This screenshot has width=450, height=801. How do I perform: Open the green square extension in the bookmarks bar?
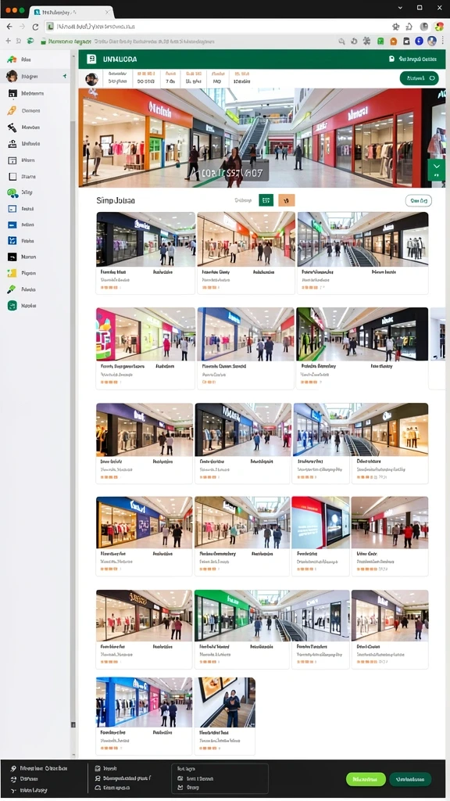pos(380,41)
